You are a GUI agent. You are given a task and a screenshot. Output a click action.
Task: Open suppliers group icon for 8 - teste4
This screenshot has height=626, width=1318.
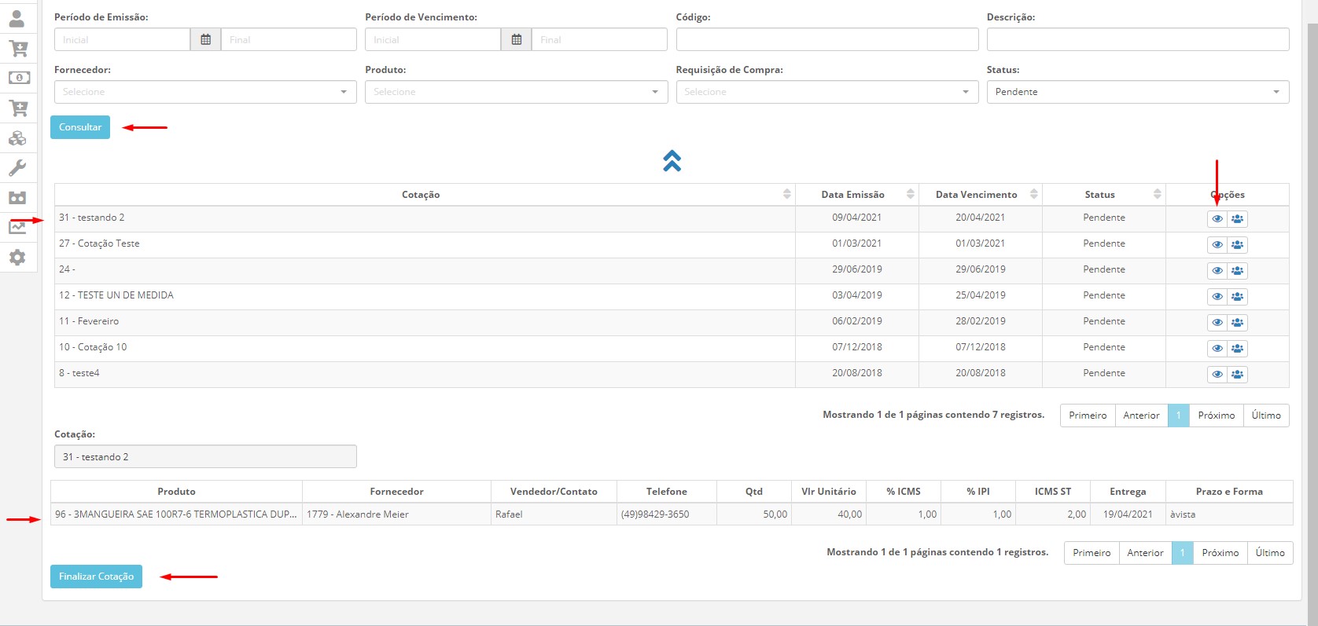click(1238, 375)
